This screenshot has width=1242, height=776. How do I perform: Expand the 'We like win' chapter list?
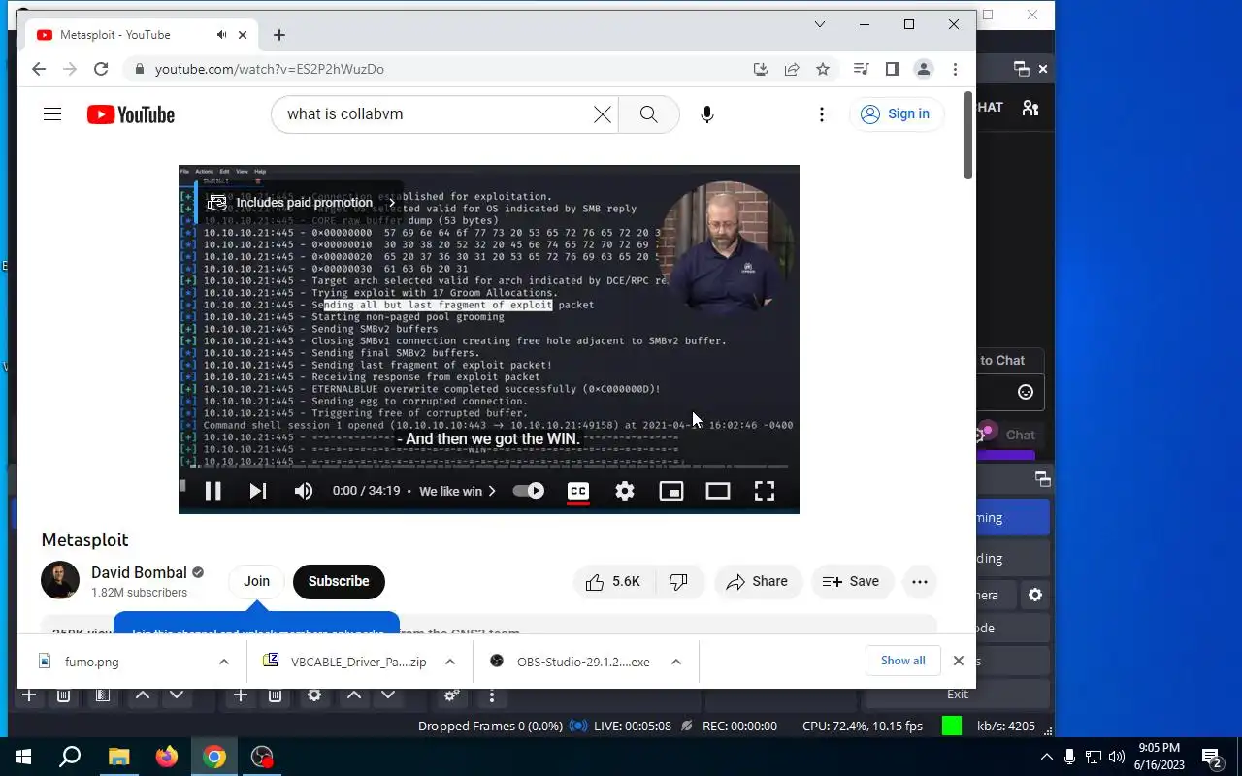click(x=458, y=491)
